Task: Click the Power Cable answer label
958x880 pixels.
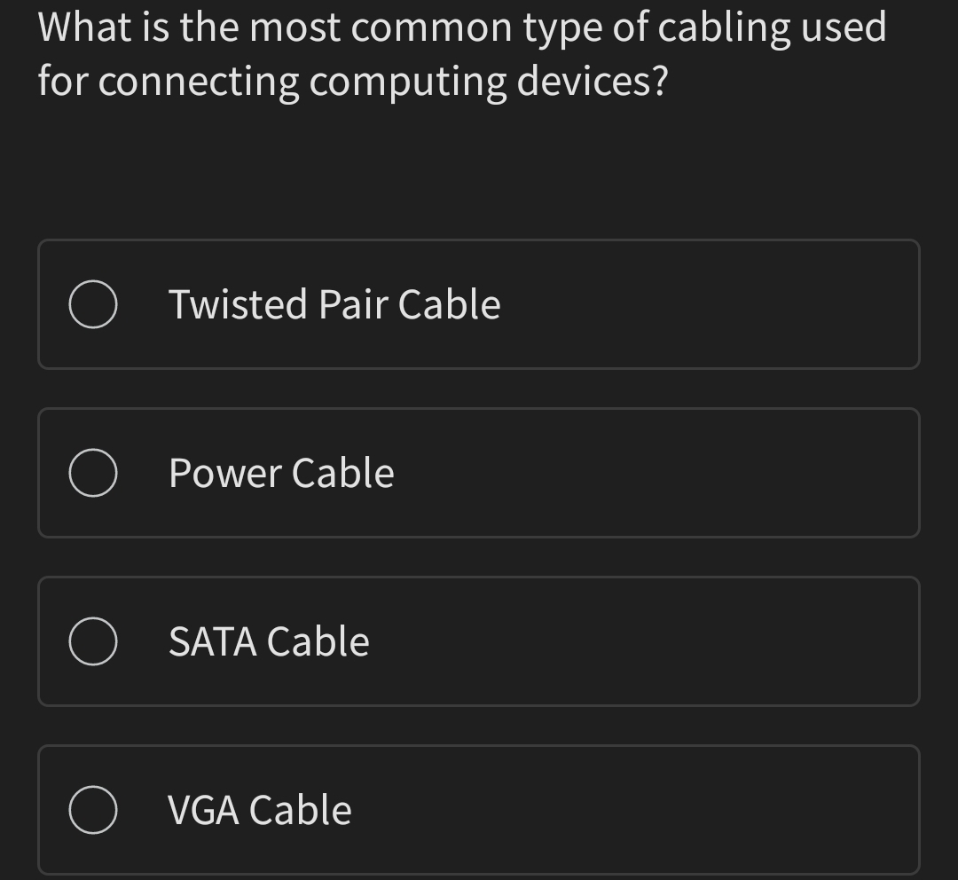Action: pos(281,473)
